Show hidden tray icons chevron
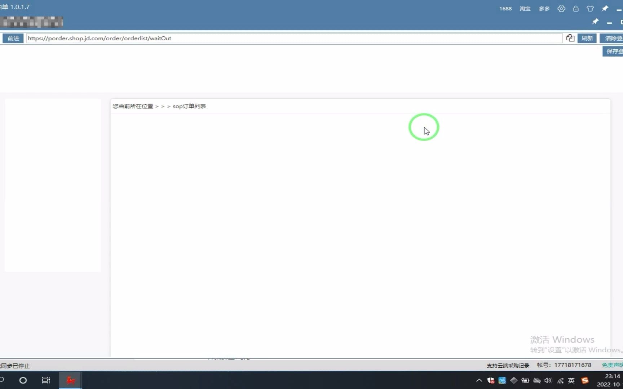Image resolution: width=623 pixels, height=389 pixels. click(x=479, y=380)
